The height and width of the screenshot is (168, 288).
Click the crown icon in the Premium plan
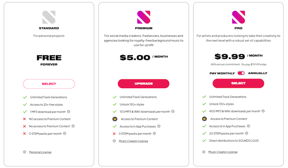coord(114,119)
